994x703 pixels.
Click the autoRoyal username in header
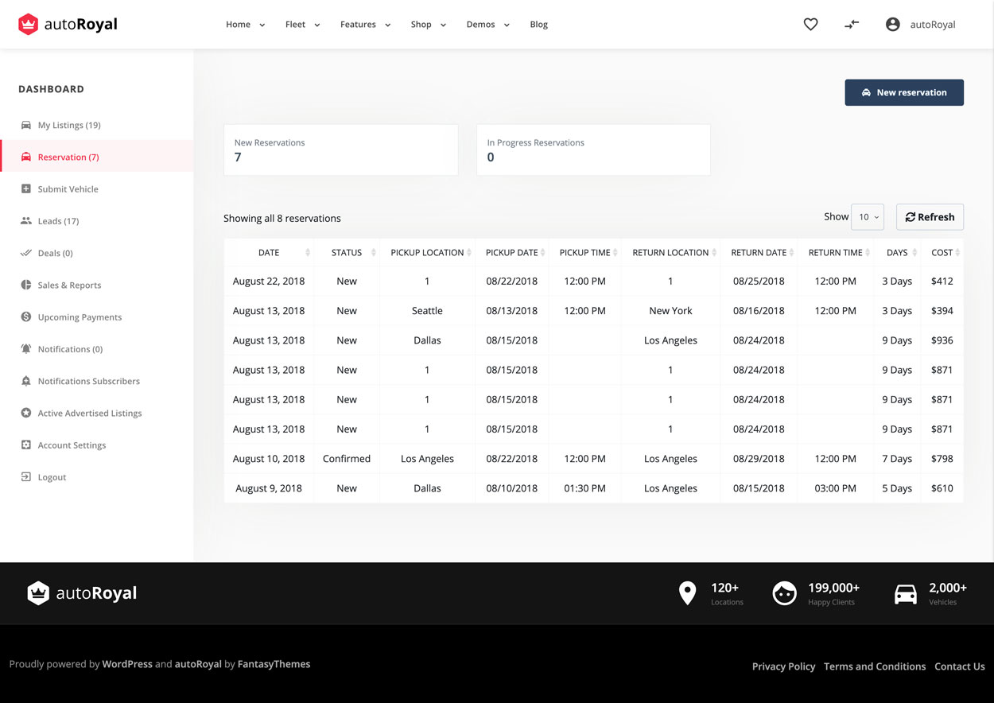coord(933,25)
